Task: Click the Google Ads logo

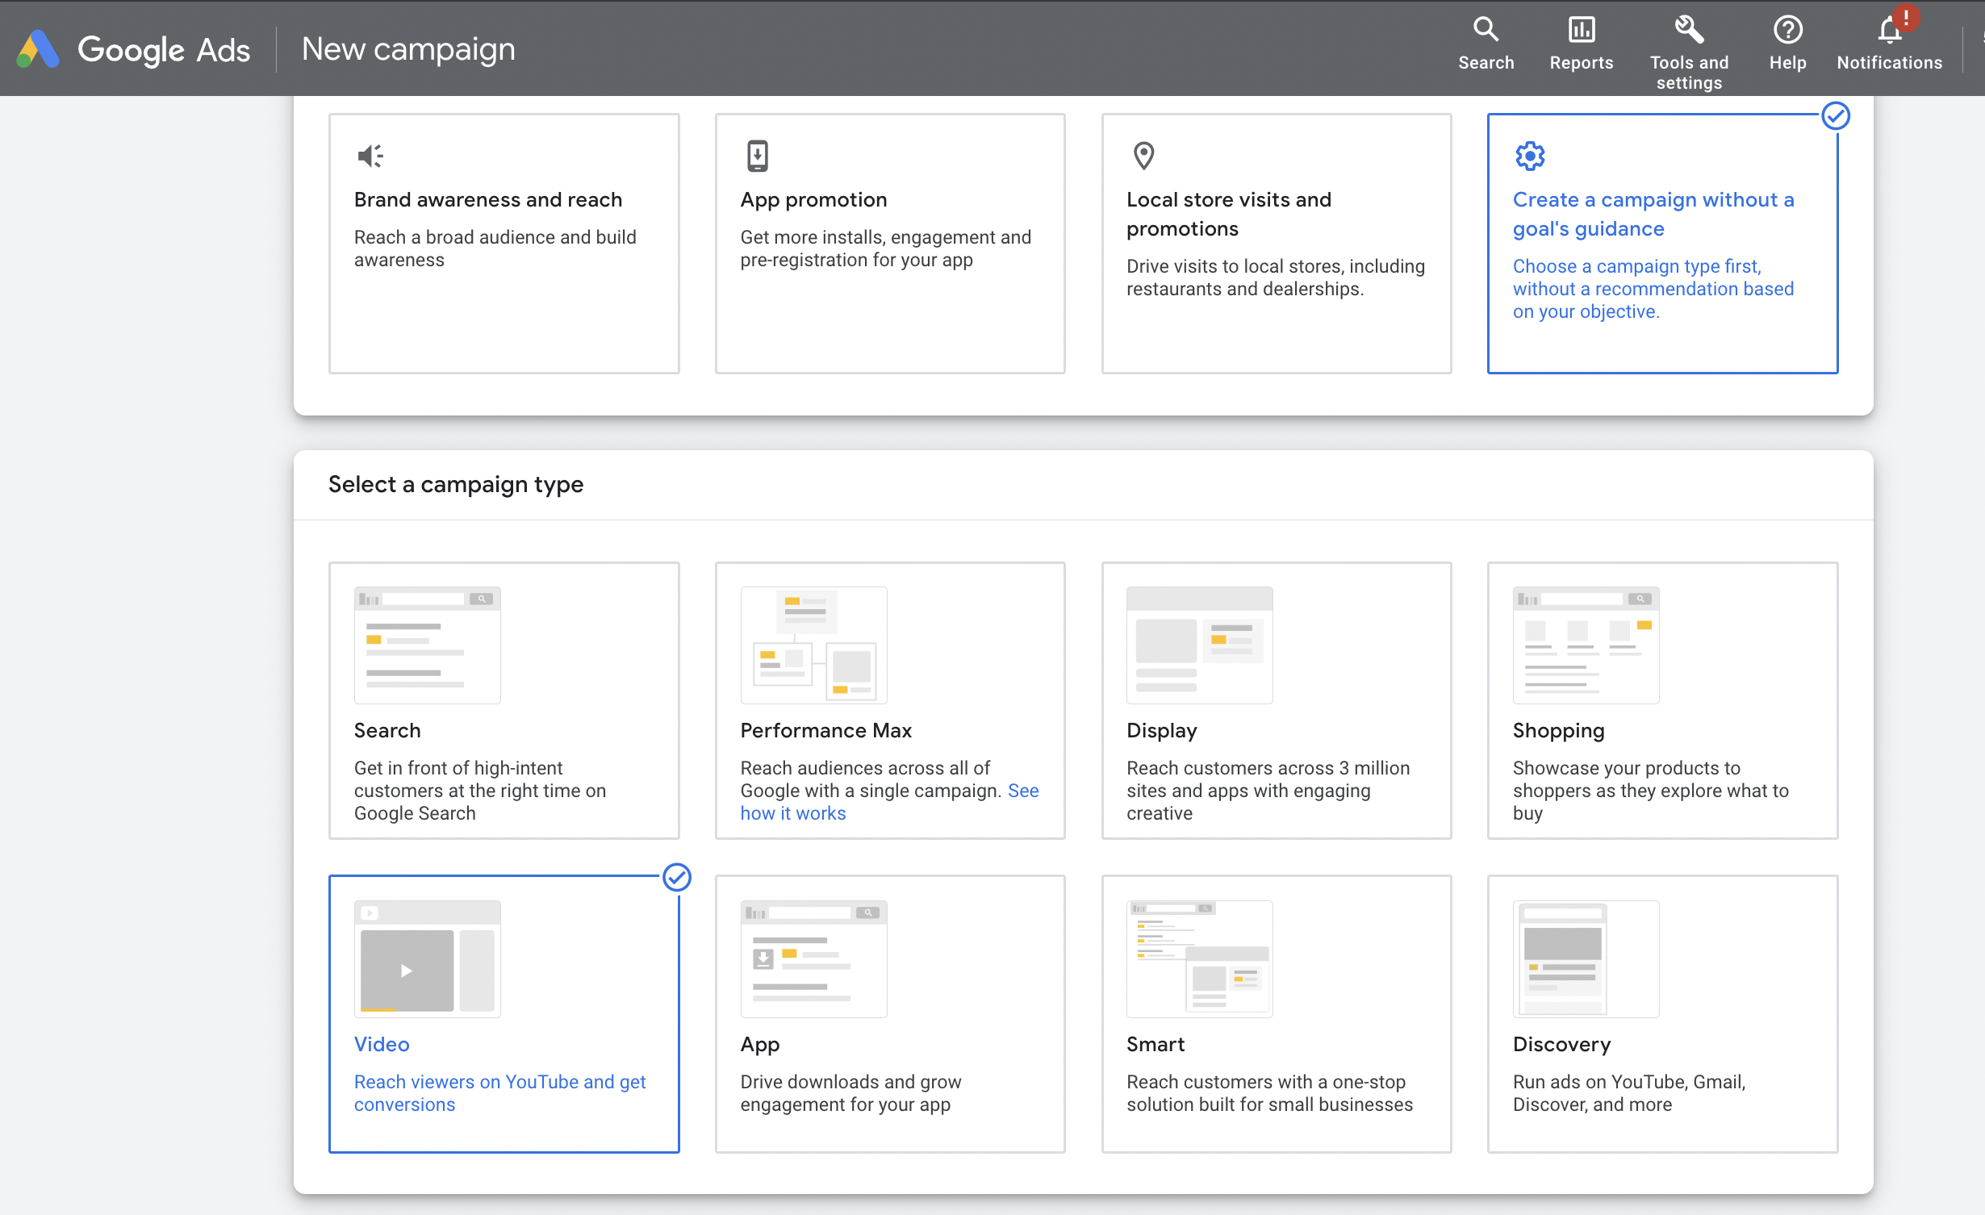Action: point(133,49)
